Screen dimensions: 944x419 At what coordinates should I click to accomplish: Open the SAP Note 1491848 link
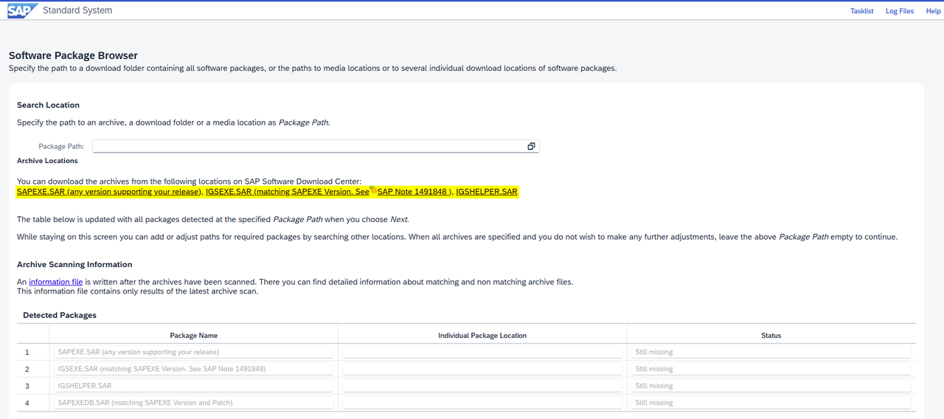(412, 192)
